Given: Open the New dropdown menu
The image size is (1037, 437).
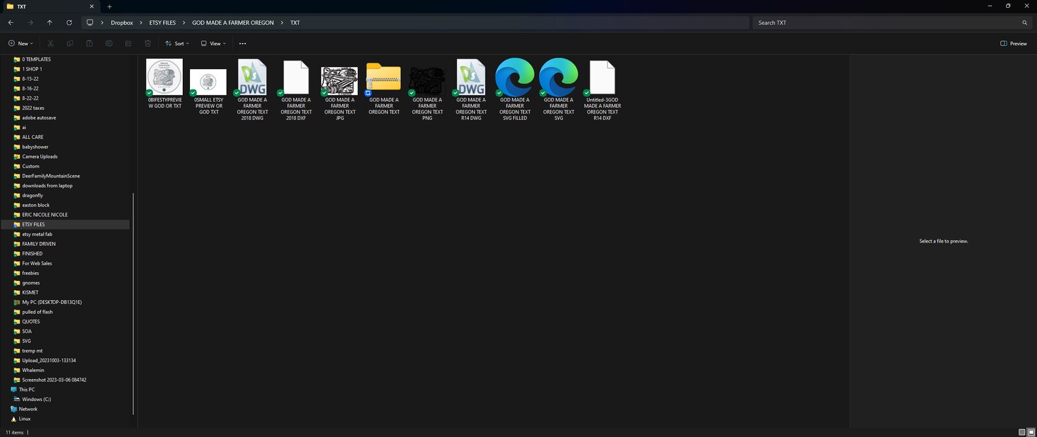Looking at the screenshot, I should pos(21,44).
